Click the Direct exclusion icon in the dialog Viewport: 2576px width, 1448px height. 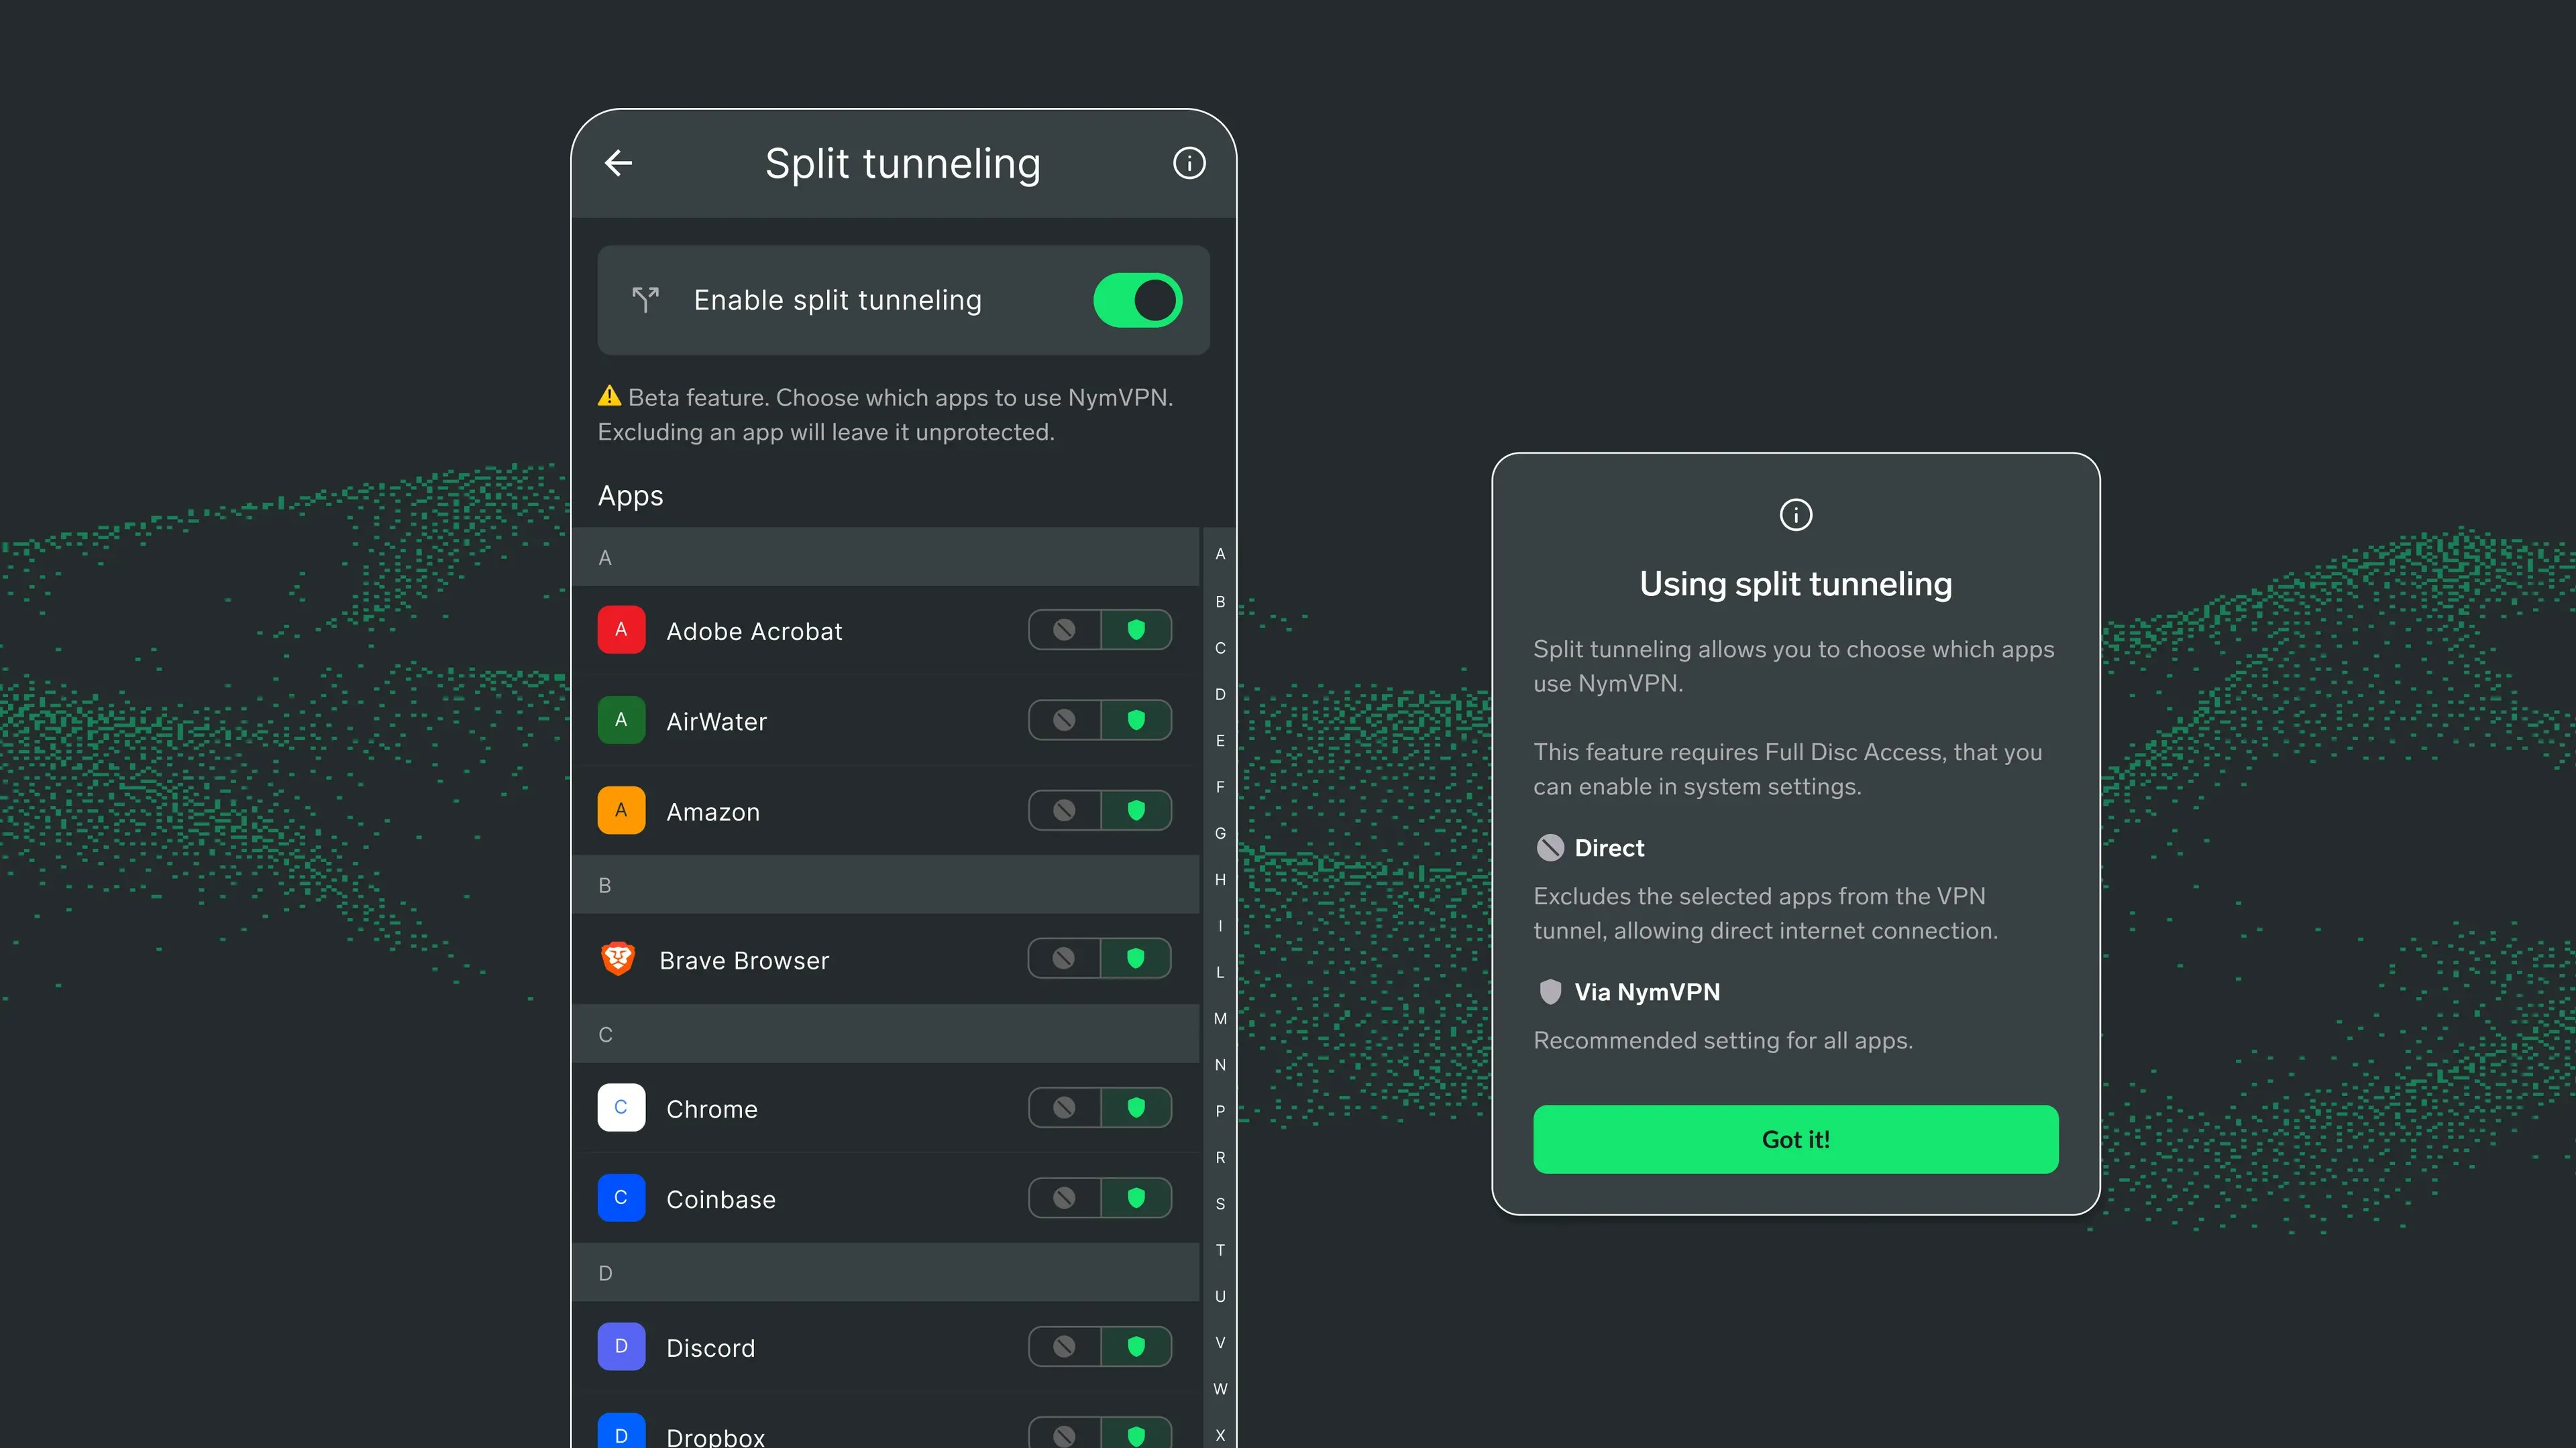point(1550,847)
